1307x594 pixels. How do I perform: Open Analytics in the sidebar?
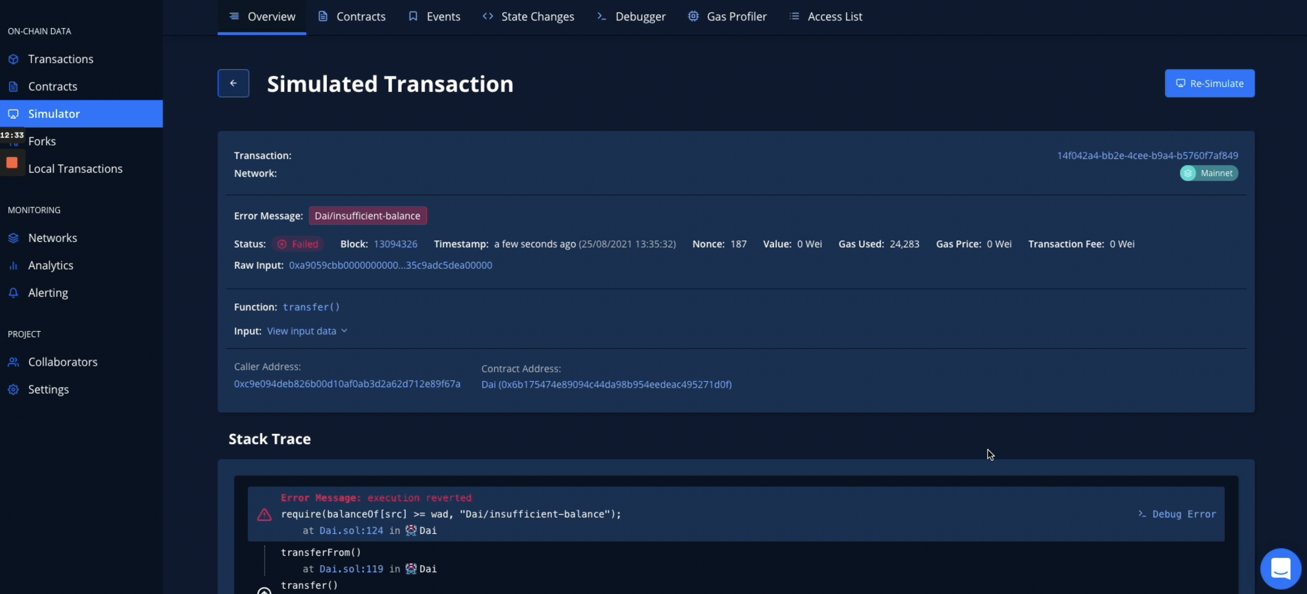81,265
